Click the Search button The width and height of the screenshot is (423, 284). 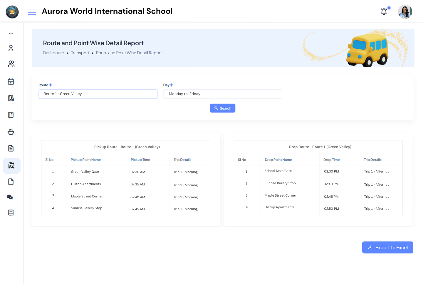tap(222, 108)
